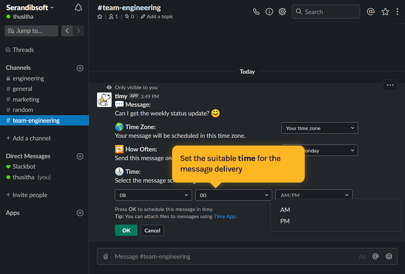
Task: Open the message actions ellipsis button
Action: point(390,85)
